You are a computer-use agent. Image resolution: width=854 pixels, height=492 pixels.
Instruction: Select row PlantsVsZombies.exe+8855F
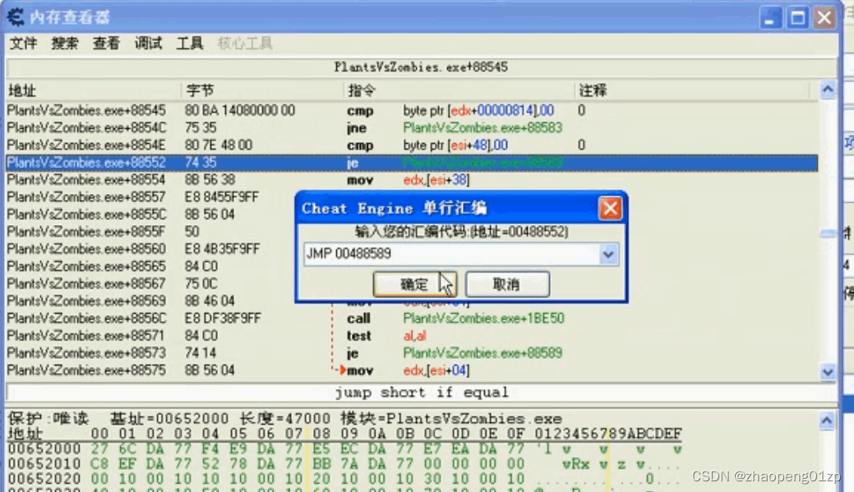point(150,232)
